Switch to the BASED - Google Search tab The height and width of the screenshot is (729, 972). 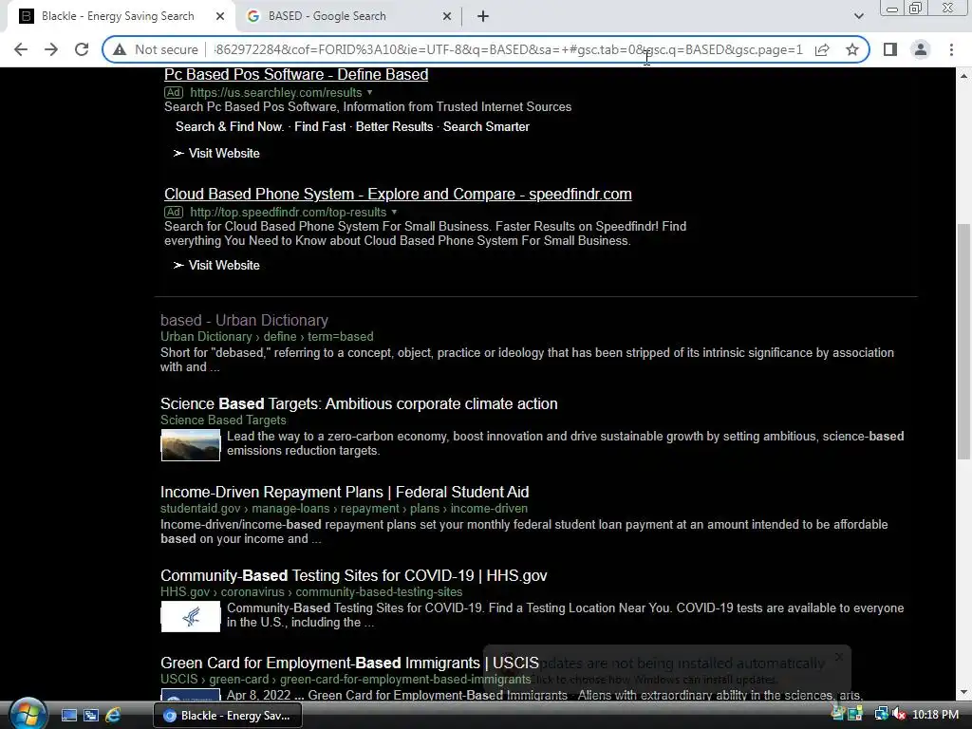[347, 17]
